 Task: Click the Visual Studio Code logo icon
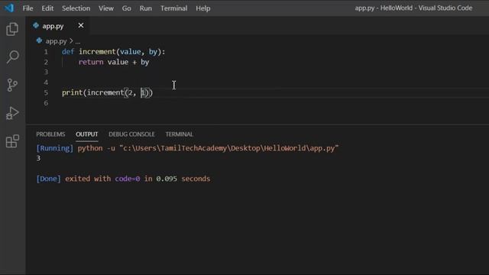(x=9, y=8)
